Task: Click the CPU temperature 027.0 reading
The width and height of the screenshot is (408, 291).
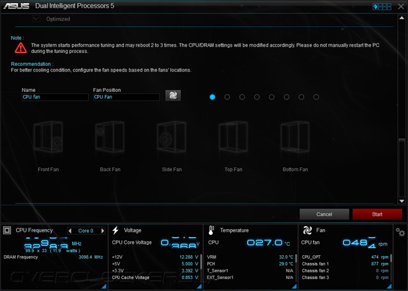Action: tap(265, 243)
